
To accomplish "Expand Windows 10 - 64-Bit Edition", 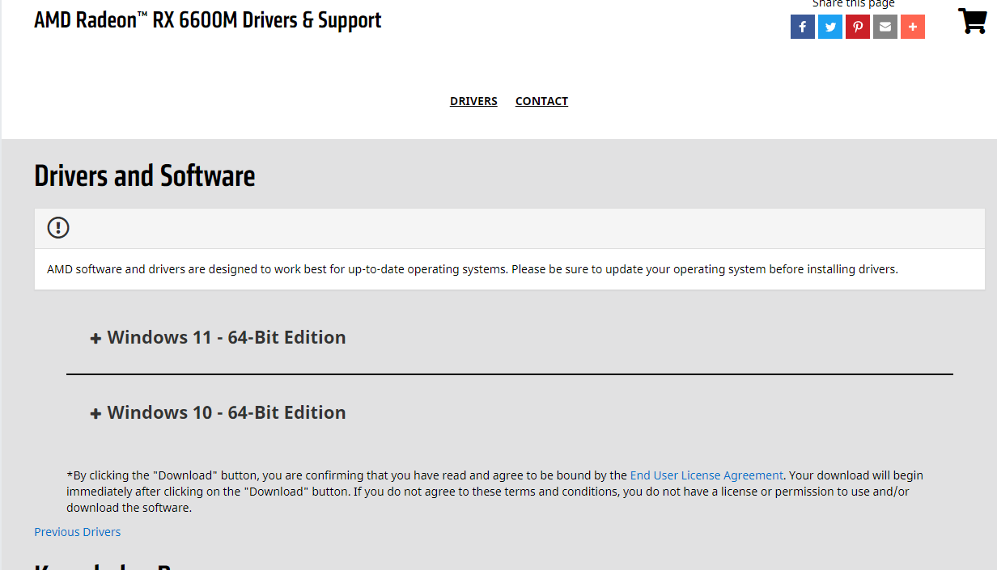I will [x=218, y=412].
